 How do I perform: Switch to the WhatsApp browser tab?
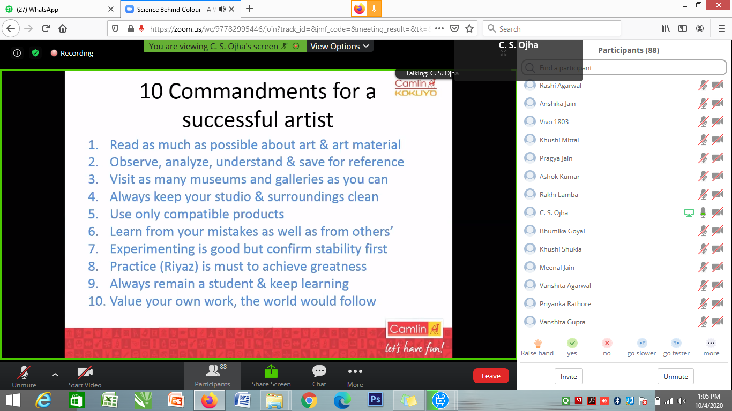tap(58, 9)
